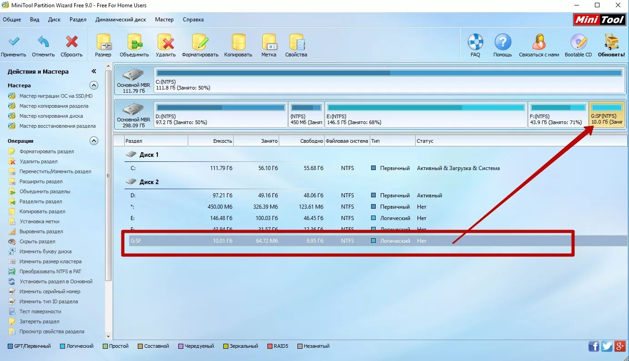Open the Facebook icon
Viewport: 629px width, 361px height.
click(594, 346)
